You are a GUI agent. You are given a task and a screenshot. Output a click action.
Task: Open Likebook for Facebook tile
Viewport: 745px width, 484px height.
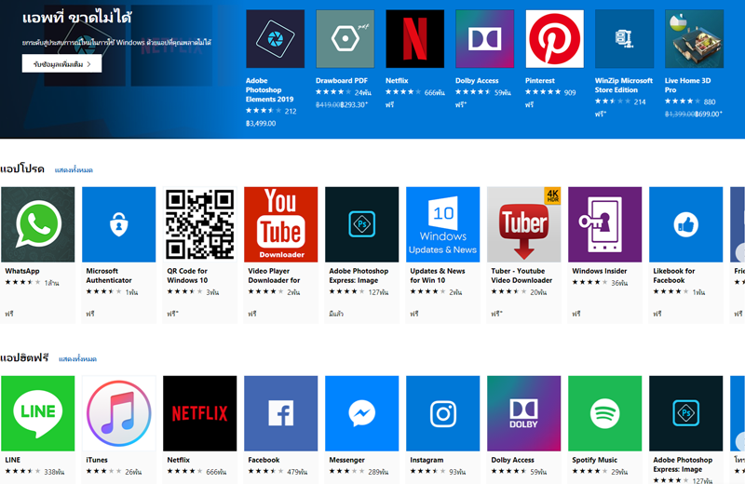click(686, 224)
